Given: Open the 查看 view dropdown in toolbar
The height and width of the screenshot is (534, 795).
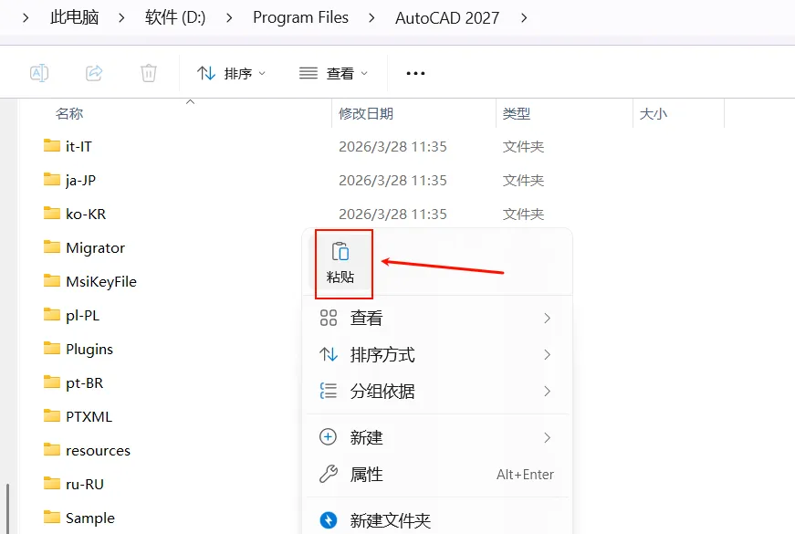Looking at the screenshot, I should point(333,74).
